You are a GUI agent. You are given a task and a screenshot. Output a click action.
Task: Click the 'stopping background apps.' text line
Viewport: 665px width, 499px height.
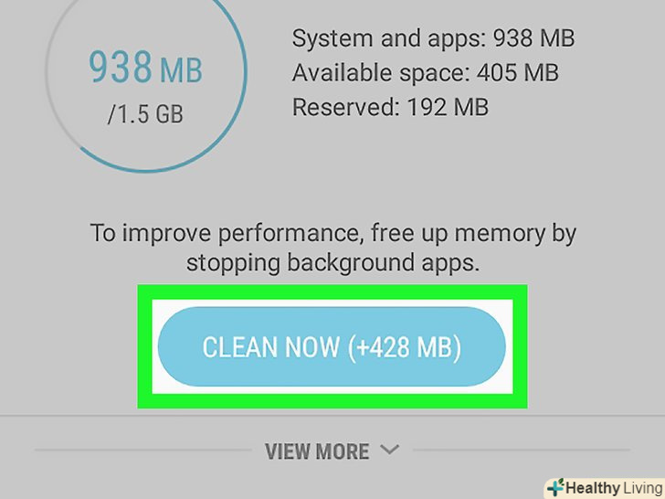click(x=332, y=263)
